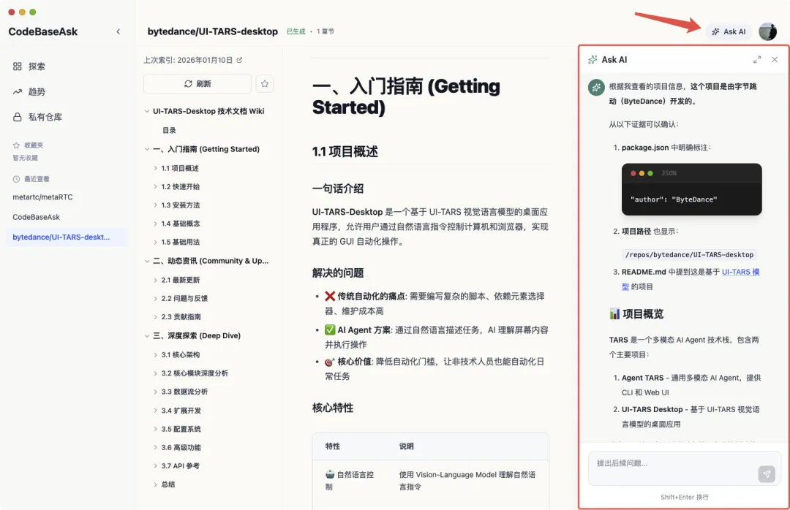Open recent item CodeBaseAsk
790x510 pixels.
[x=37, y=217]
